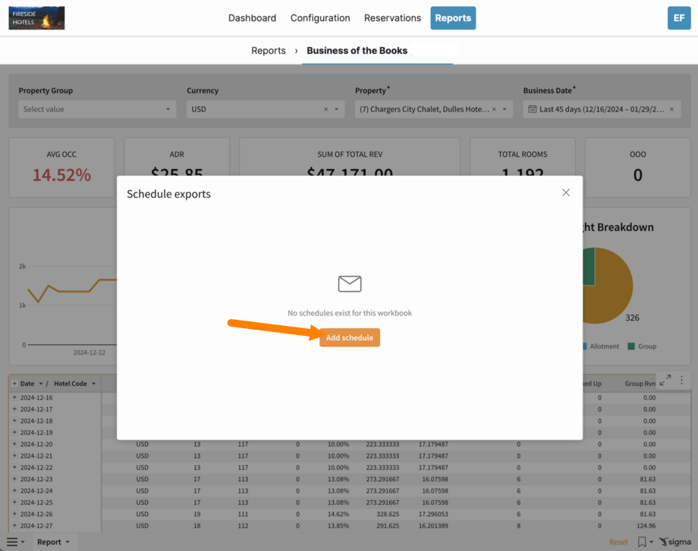This screenshot has width=698, height=551.
Task: Click the Reports breadcrumb link
Action: [x=269, y=51]
